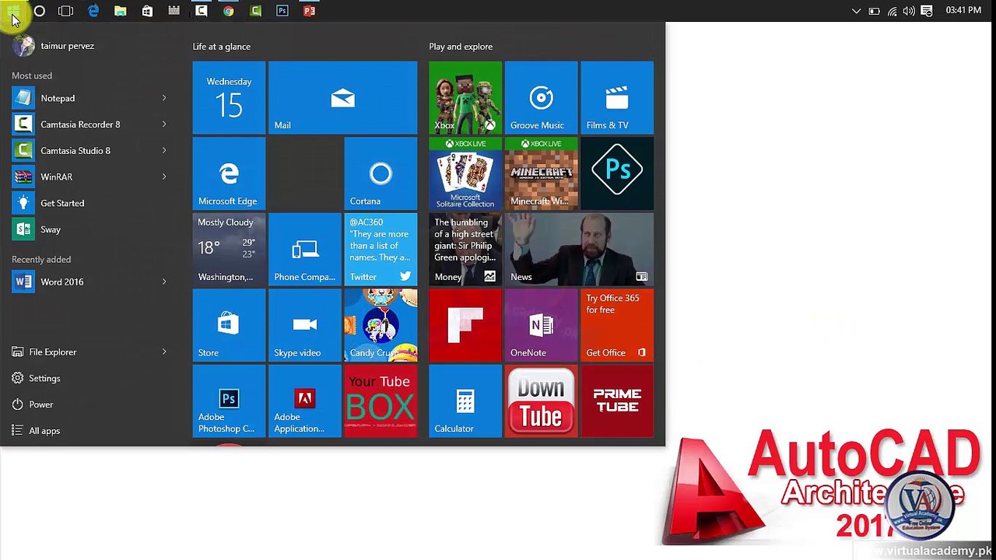Launch Camtasia Studio 8 from Most used
Screen dimensions: 996x560
[90, 151]
